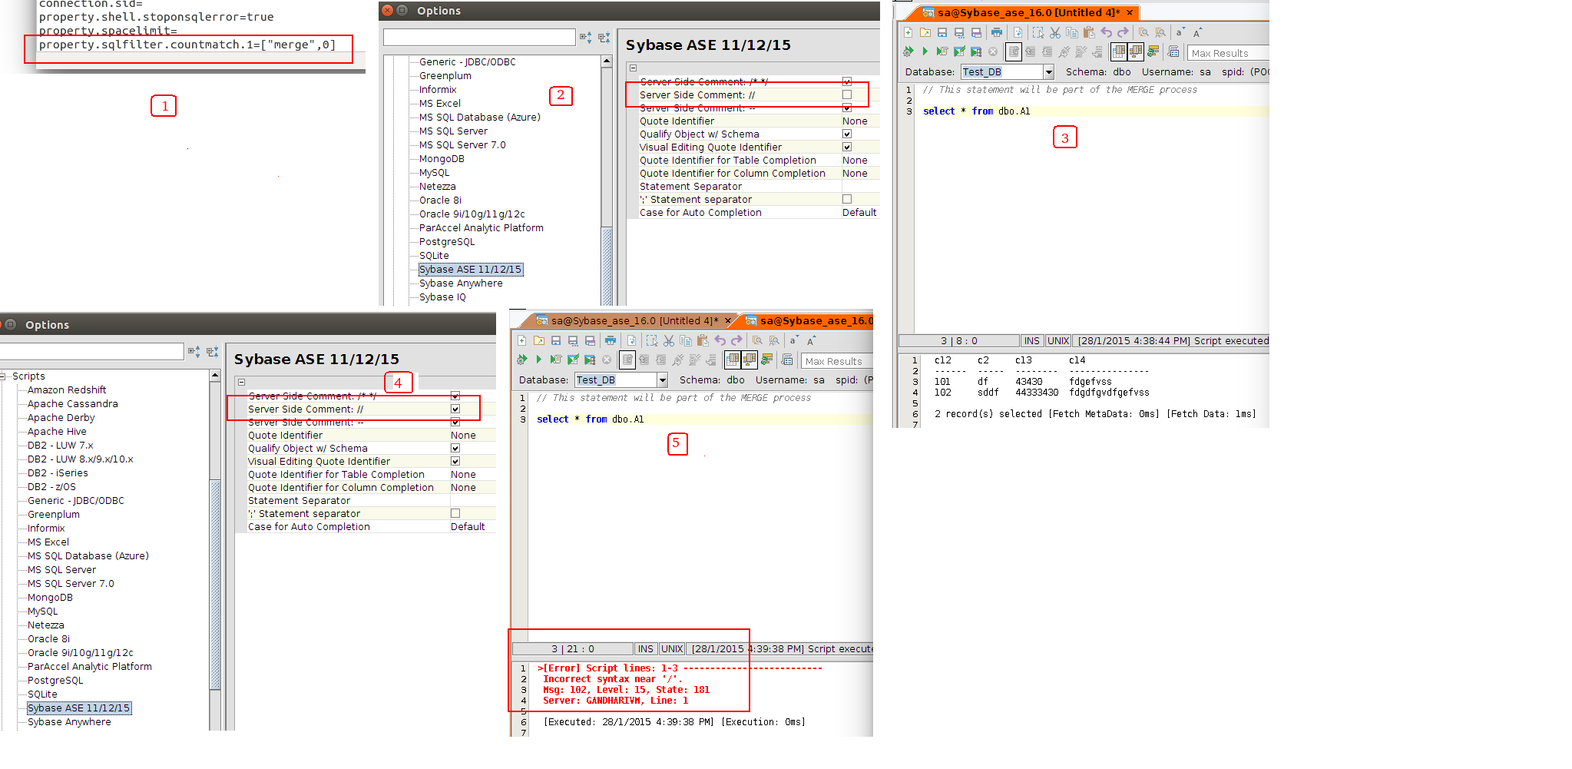Click Open File folder icon in upper editor
Screen dimensions: 1572x769
pyautogui.click(x=925, y=32)
